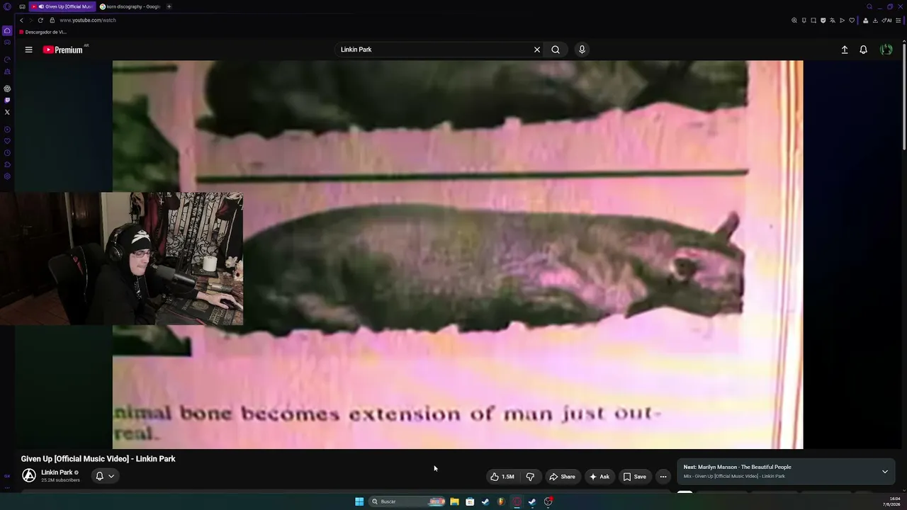The width and height of the screenshot is (907, 510).
Task: Select the '25.2M subscribers' text
Action: pyautogui.click(x=60, y=480)
